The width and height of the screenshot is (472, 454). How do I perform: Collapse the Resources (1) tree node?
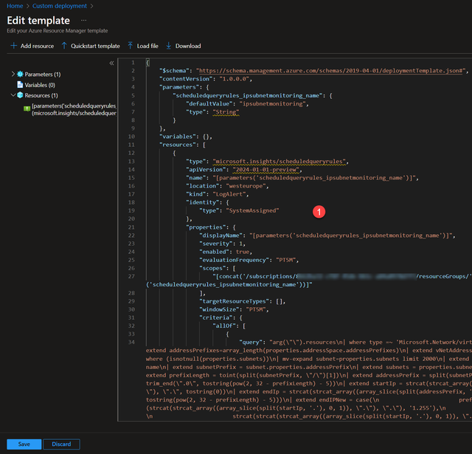tap(13, 95)
